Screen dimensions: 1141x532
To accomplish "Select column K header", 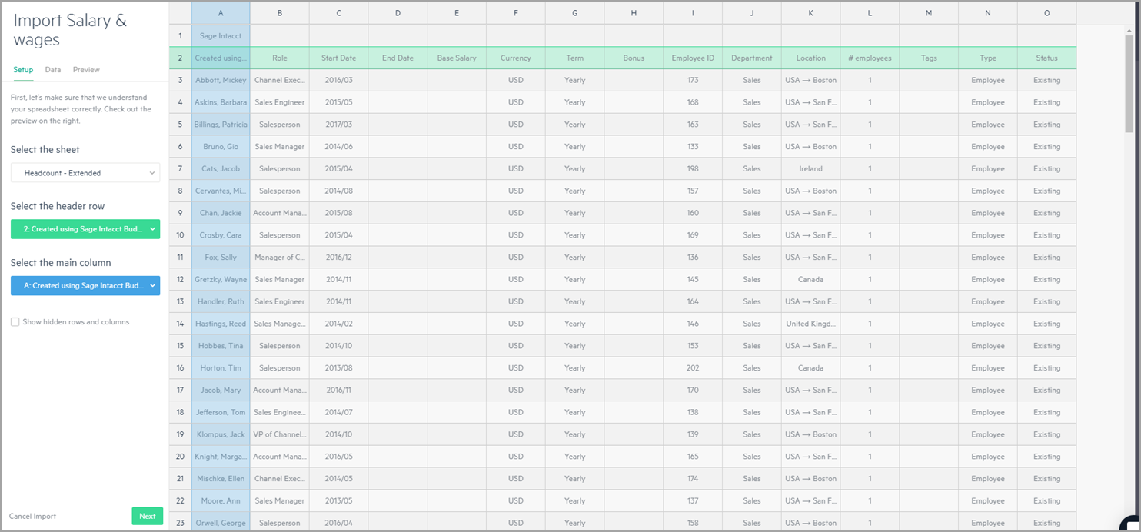I will click(810, 13).
